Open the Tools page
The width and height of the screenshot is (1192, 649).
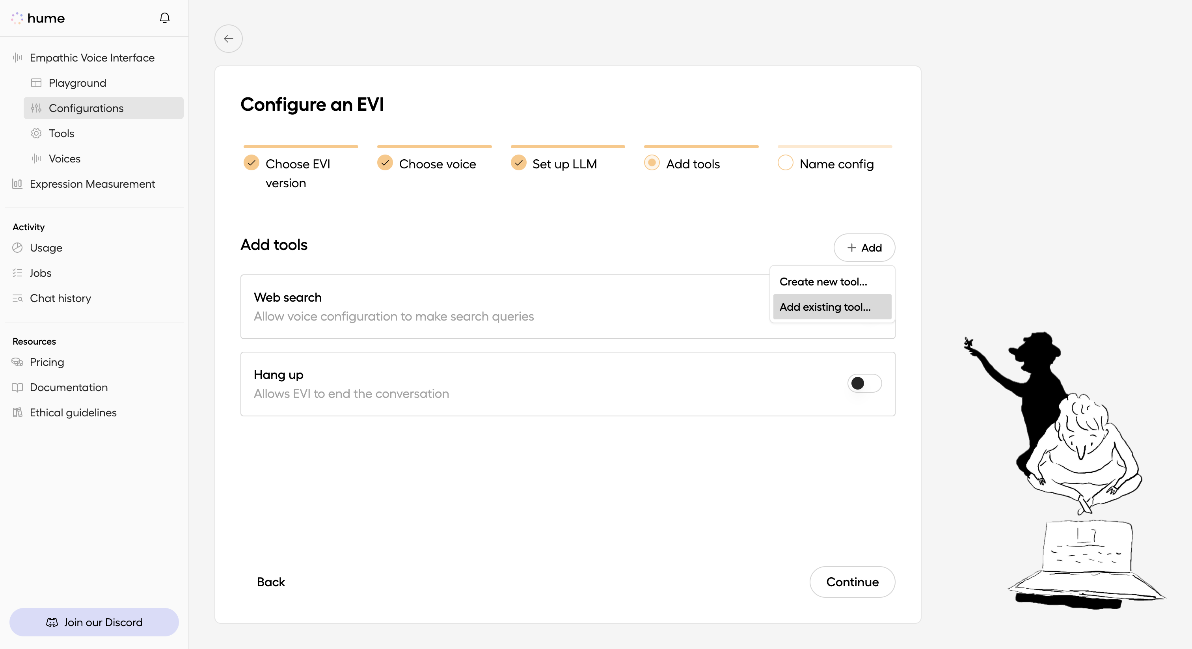[61, 133]
